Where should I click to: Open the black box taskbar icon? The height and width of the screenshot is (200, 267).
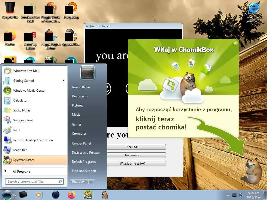point(23,195)
